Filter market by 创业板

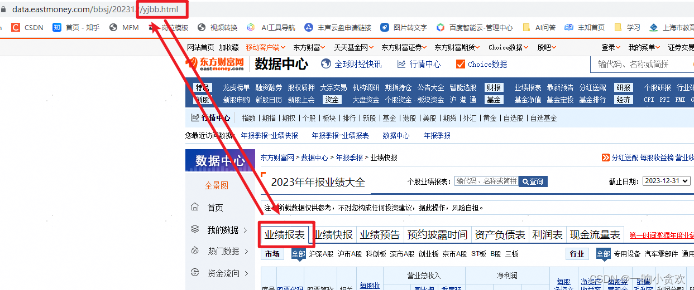[x=428, y=254]
